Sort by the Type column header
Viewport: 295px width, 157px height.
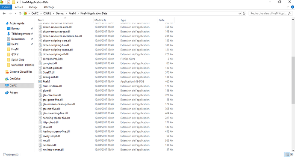point(123,20)
